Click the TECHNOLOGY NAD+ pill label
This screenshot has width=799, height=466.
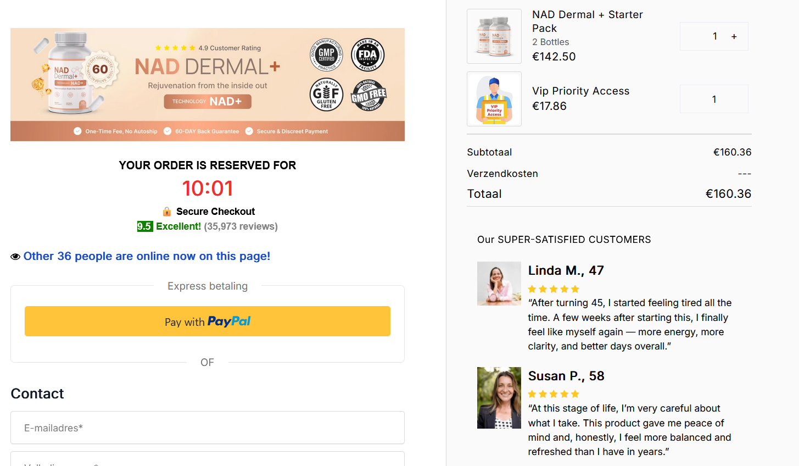[208, 102]
